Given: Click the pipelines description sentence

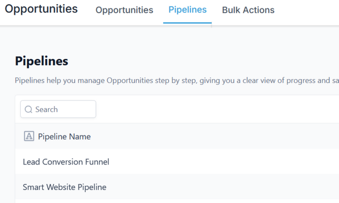Looking at the screenshot, I should pyautogui.click(x=169, y=81).
